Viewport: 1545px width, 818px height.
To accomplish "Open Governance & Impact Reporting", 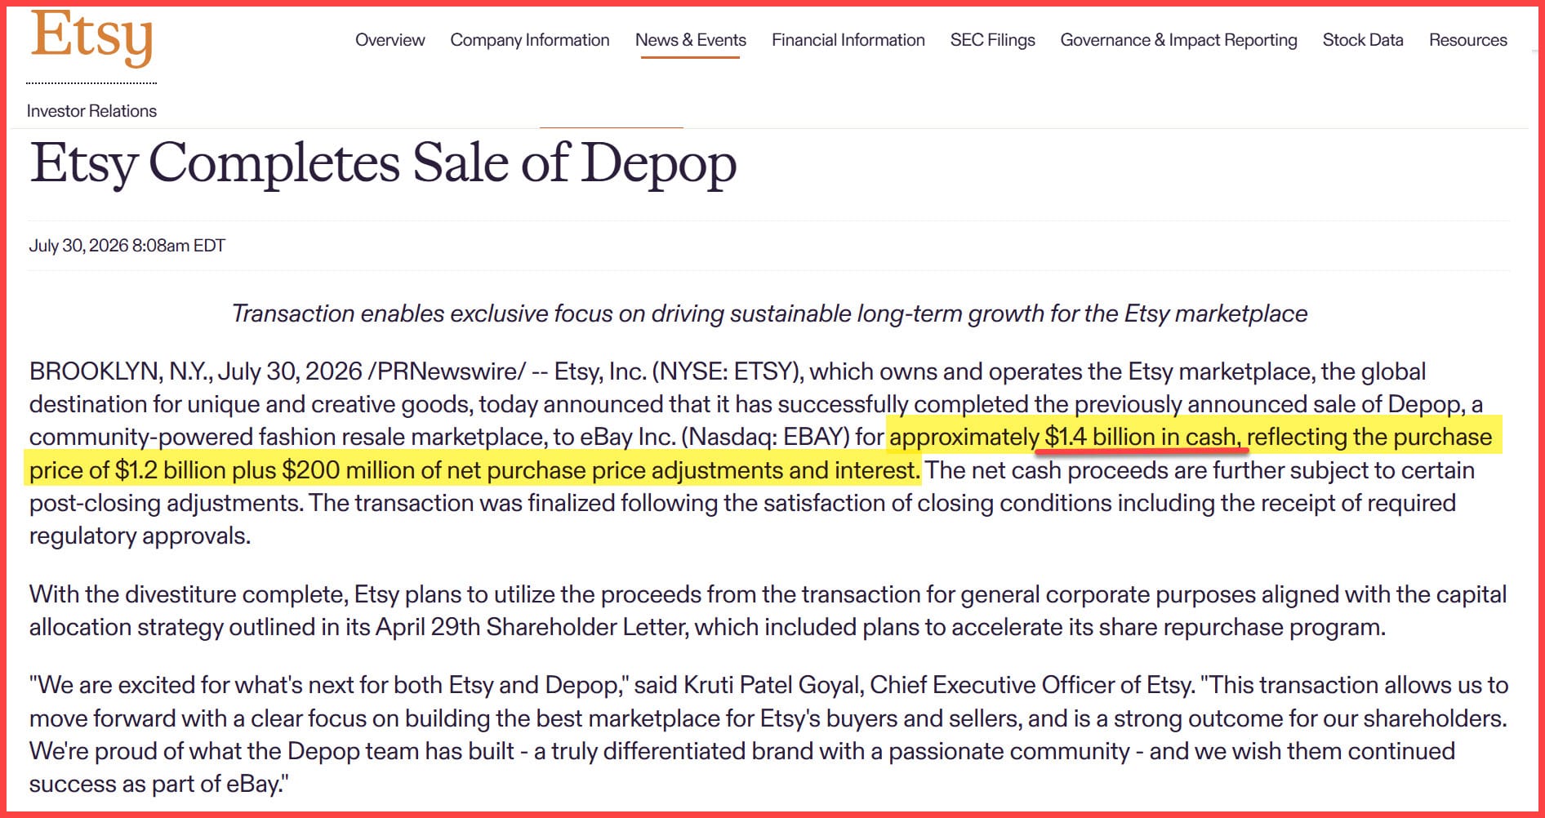I will 1178,40.
